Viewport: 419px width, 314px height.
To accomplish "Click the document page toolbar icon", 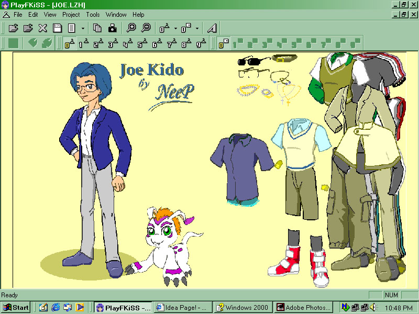I will 71,28.
